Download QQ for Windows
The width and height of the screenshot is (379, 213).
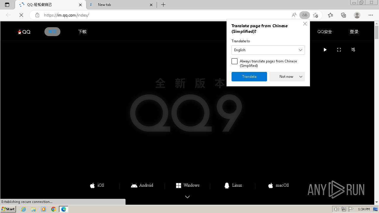coord(187,185)
